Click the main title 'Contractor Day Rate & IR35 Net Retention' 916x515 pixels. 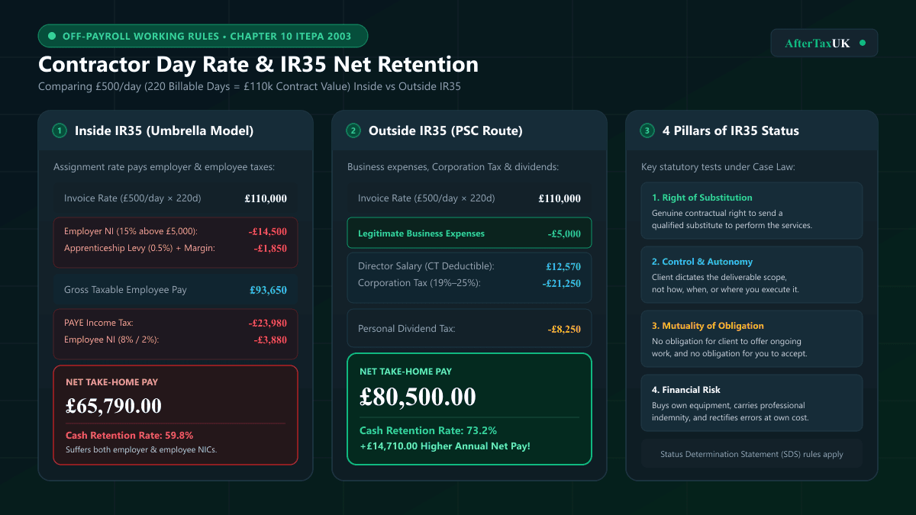258,64
